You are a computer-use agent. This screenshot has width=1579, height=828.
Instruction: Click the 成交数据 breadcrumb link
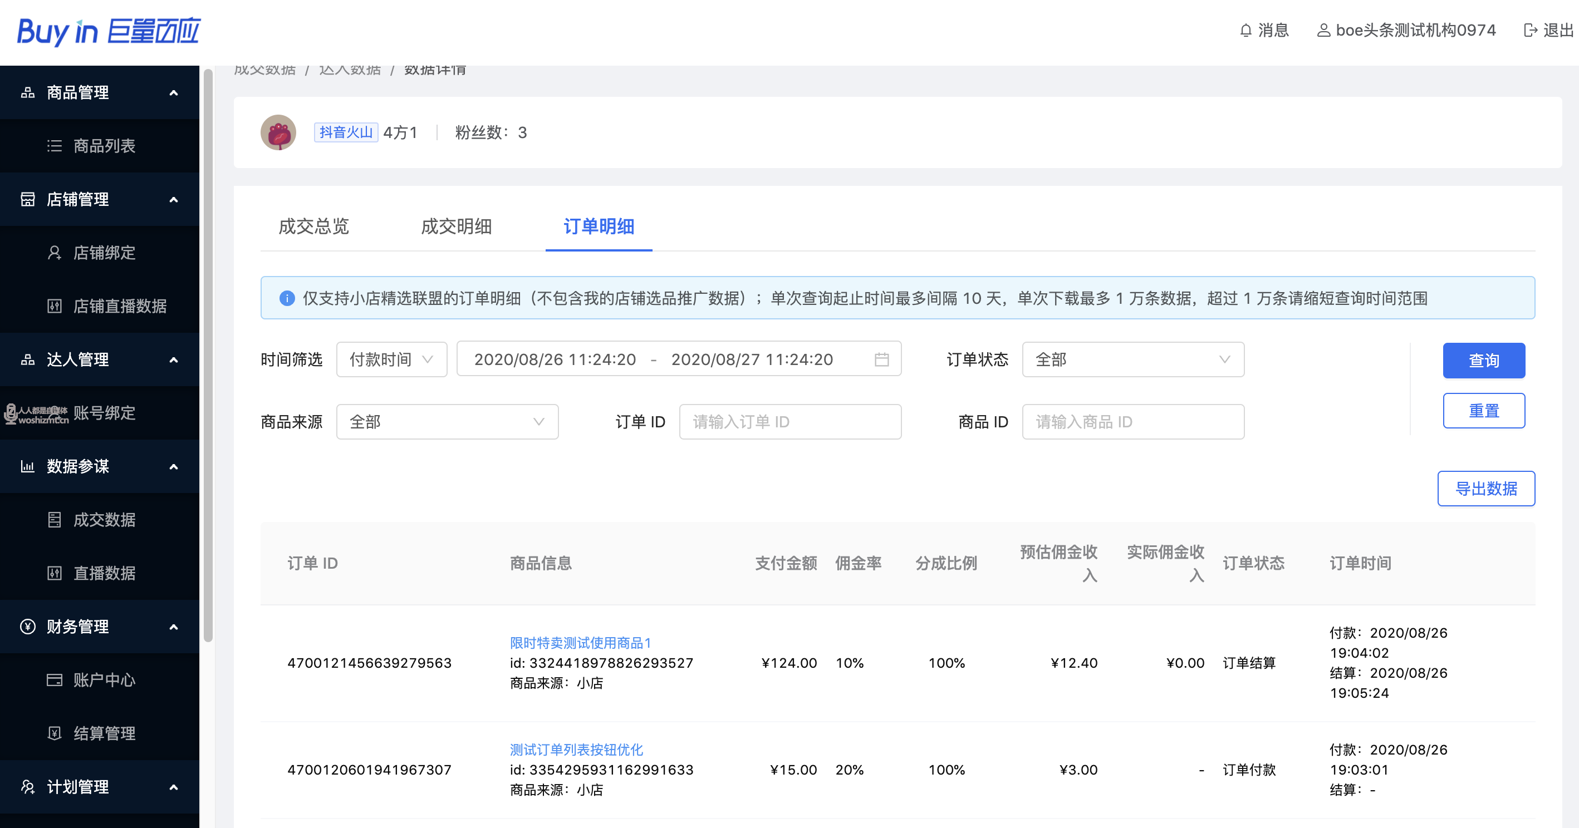click(265, 69)
